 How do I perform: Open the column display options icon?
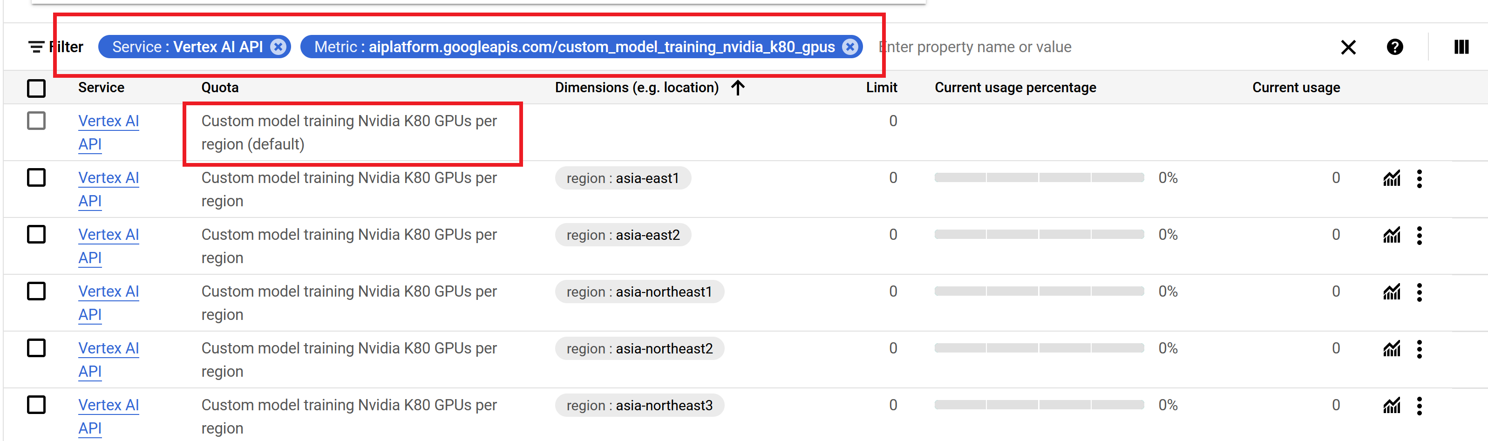[x=1461, y=47]
